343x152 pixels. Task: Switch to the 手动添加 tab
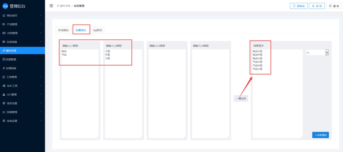[63, 30]
